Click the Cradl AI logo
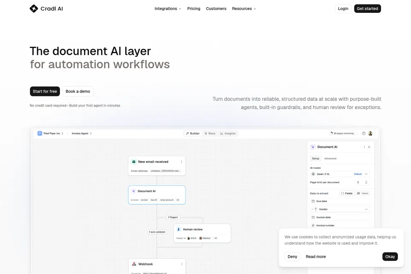The width and height of the screenshot is (411, 274). point(46,9)
